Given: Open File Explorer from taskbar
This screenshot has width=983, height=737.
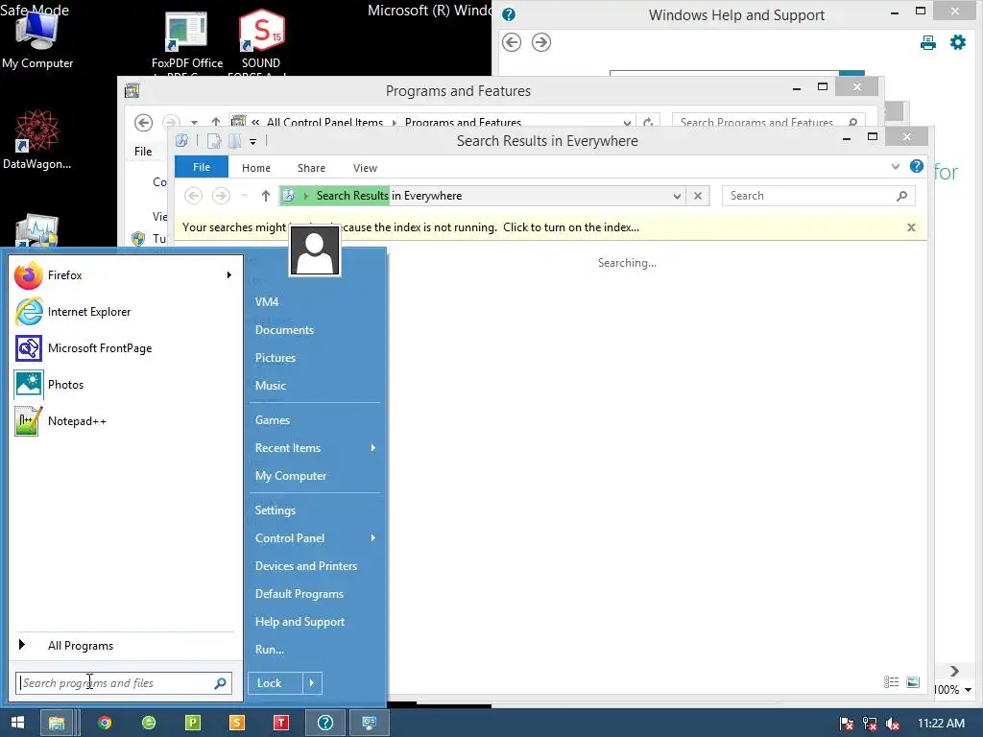Looking at the screenshot, I should 58,723.
